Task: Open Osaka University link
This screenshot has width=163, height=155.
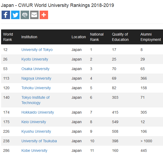Action: [x=35, y=69]
